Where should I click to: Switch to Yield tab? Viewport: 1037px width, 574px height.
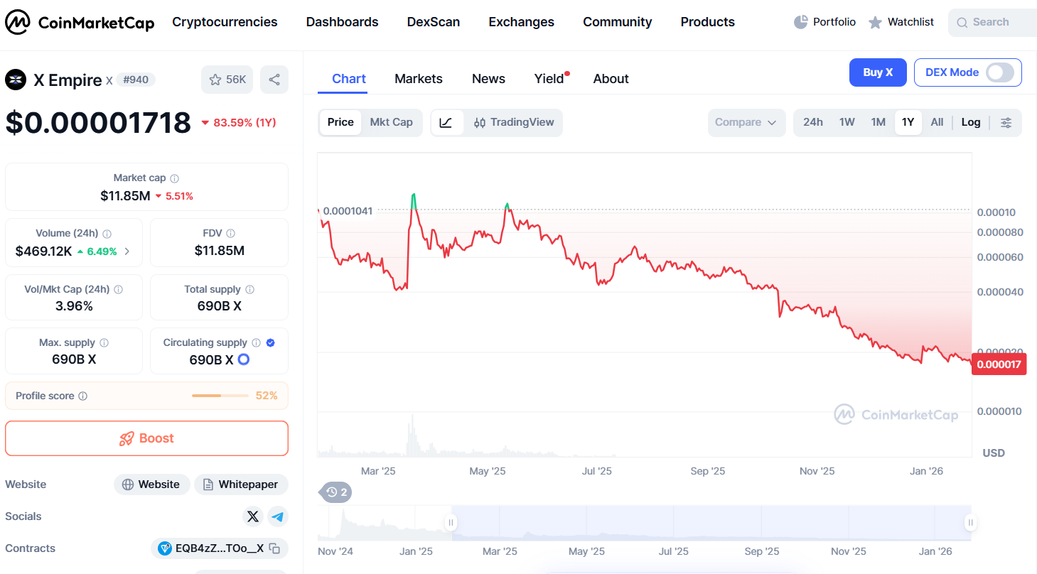coord(549,79)
